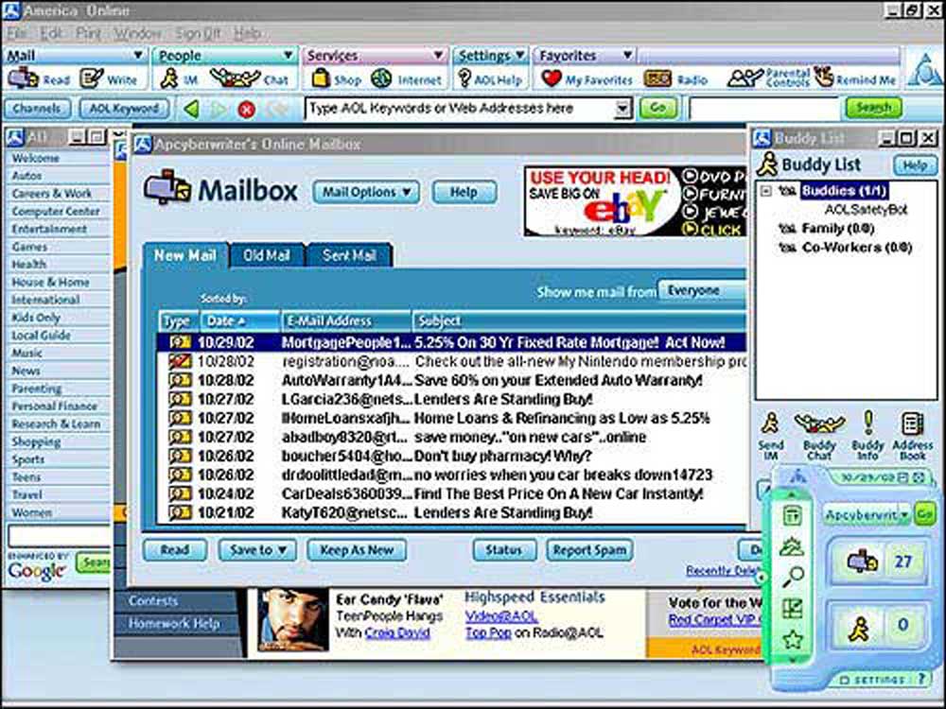Select Personal Finance channel

[x=54, y=406]
